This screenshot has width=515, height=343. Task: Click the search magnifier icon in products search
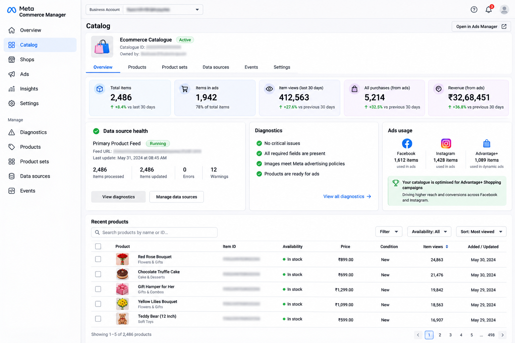[97, 232]
